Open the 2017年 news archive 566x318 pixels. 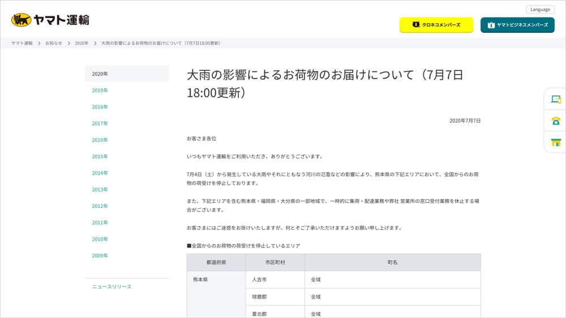point(100,123)
